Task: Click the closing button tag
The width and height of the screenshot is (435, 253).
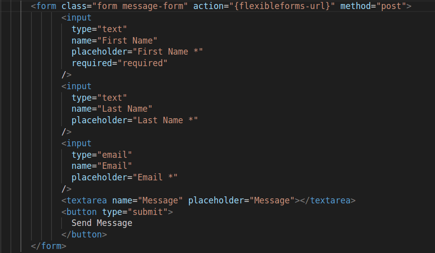Action: tap(84, 234)
